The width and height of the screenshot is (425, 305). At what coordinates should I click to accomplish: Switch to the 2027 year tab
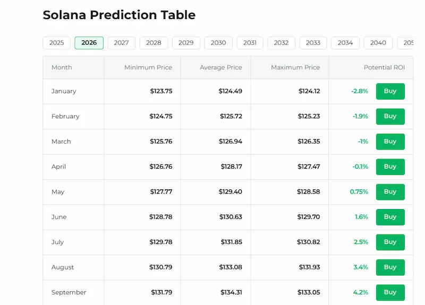point(121,43)
